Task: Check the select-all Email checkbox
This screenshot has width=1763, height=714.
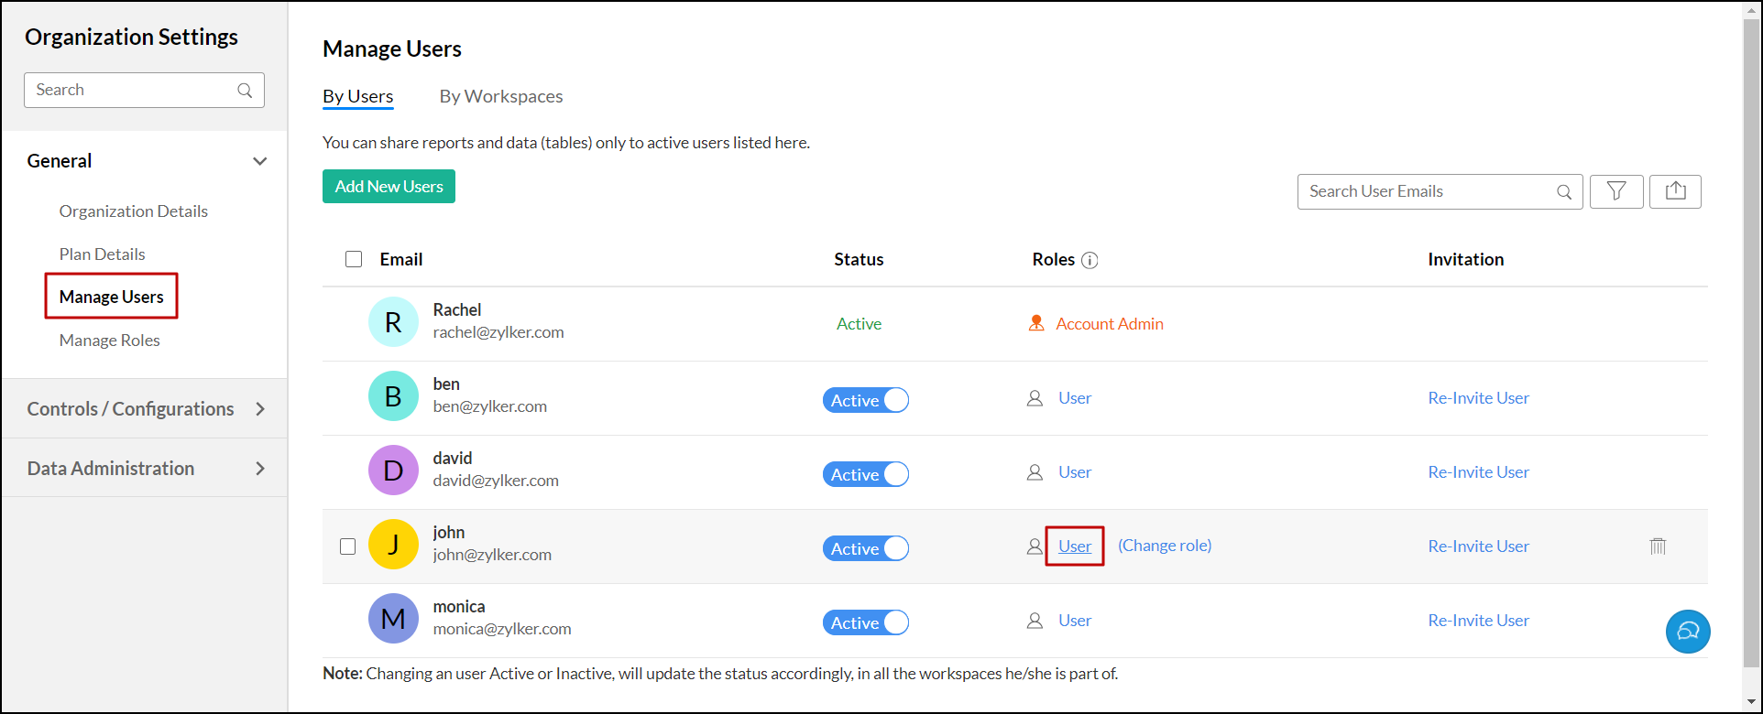Action: point(354,259)
